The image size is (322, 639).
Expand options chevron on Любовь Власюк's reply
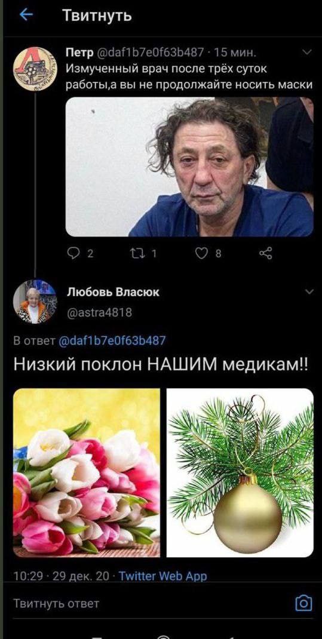pos(309,291)
